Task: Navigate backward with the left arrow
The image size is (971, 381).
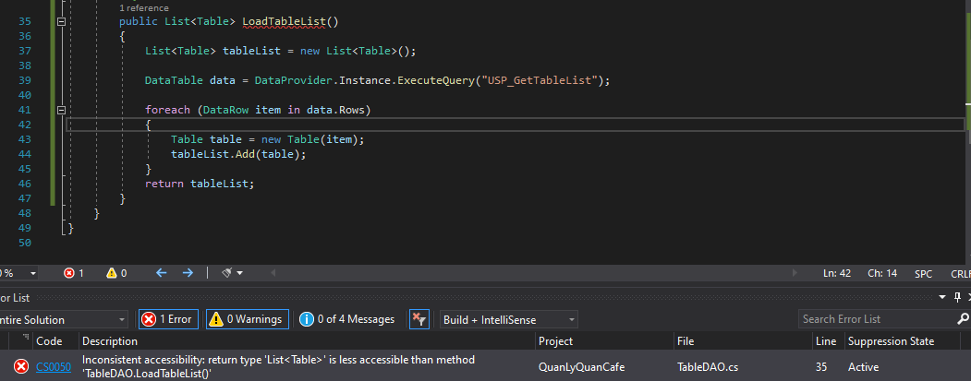Action: pyautogui.click(x=161, y=273)
